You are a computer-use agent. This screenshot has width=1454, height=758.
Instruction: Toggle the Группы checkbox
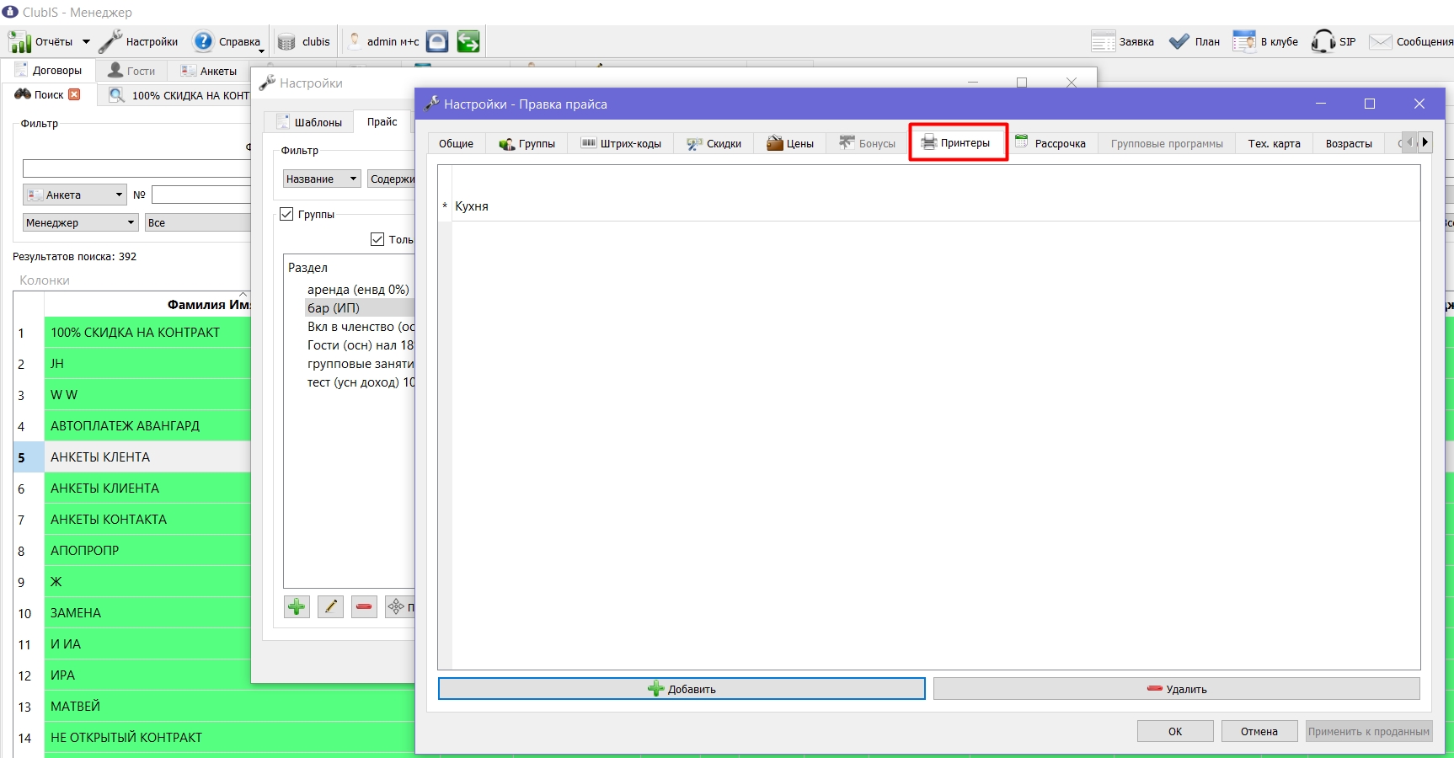tap(286, 214)
